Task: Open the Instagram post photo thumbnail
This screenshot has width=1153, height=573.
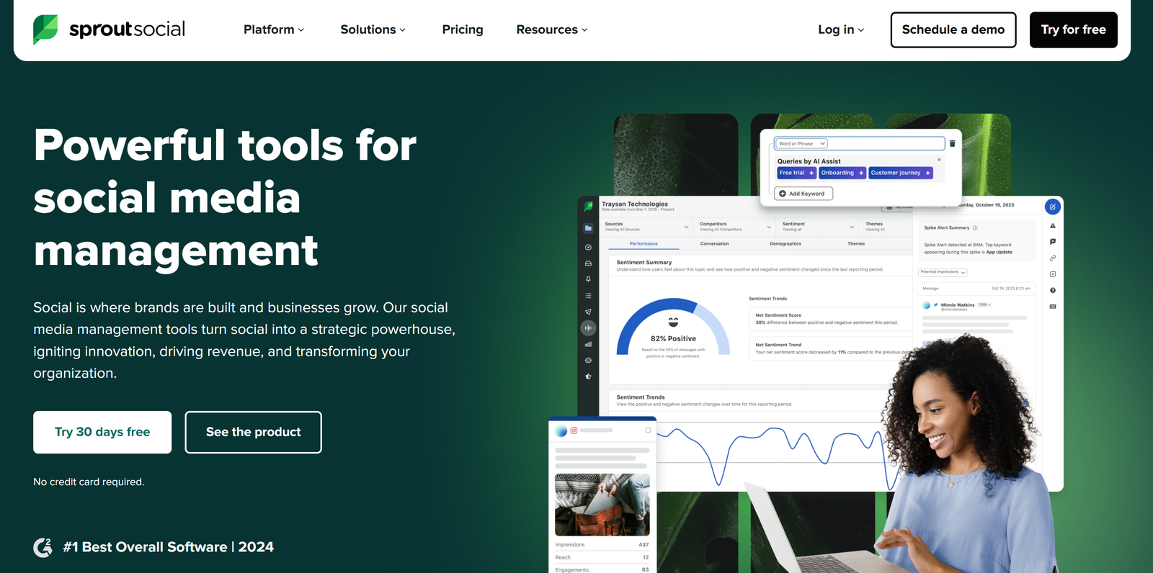Action: [x=602, y=505]
